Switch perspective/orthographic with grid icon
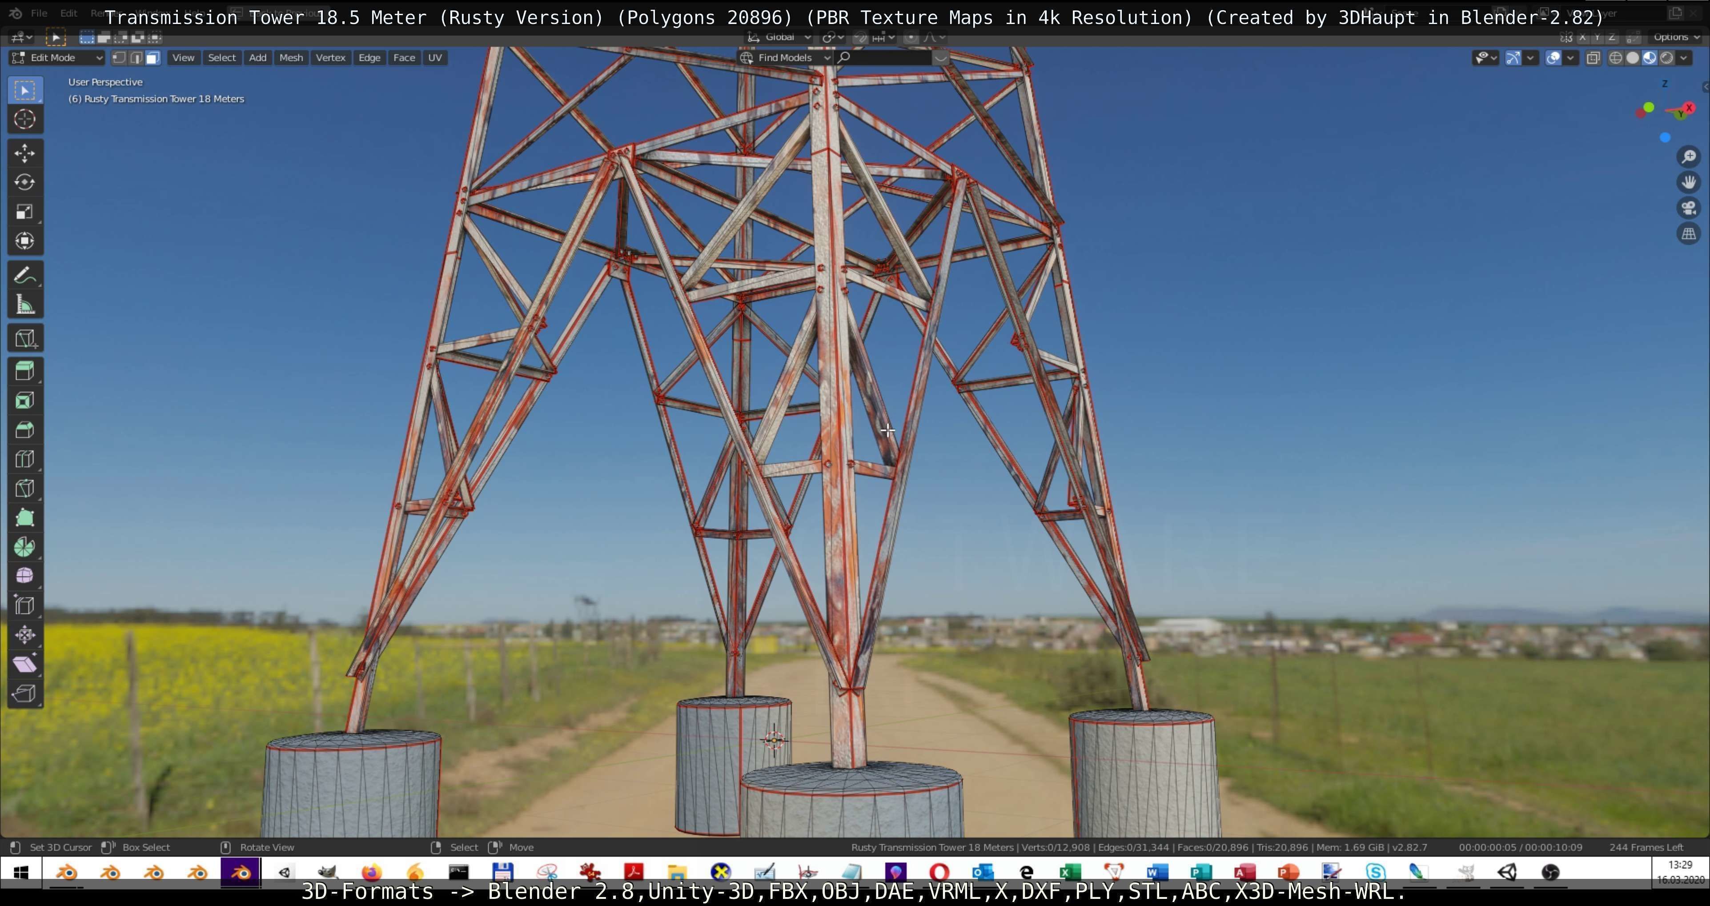 pyautogui.click(x=1689, y=234)
